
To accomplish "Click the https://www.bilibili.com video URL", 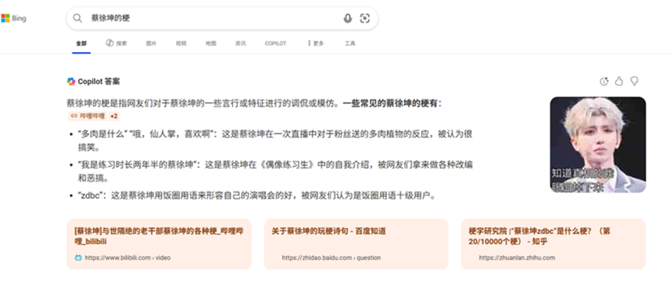I will tap(127, 258).
